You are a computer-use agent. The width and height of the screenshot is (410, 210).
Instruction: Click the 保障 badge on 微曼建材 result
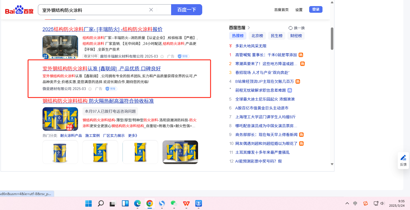pos(111,89)
